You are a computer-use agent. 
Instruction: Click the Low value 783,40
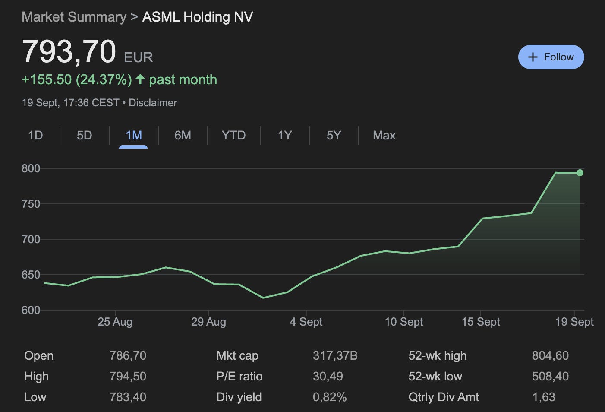pos(128,397)
